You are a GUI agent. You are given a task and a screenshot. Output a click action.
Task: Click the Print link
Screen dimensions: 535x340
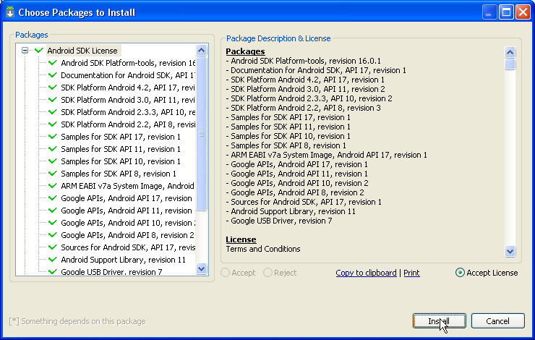[411, 273]
